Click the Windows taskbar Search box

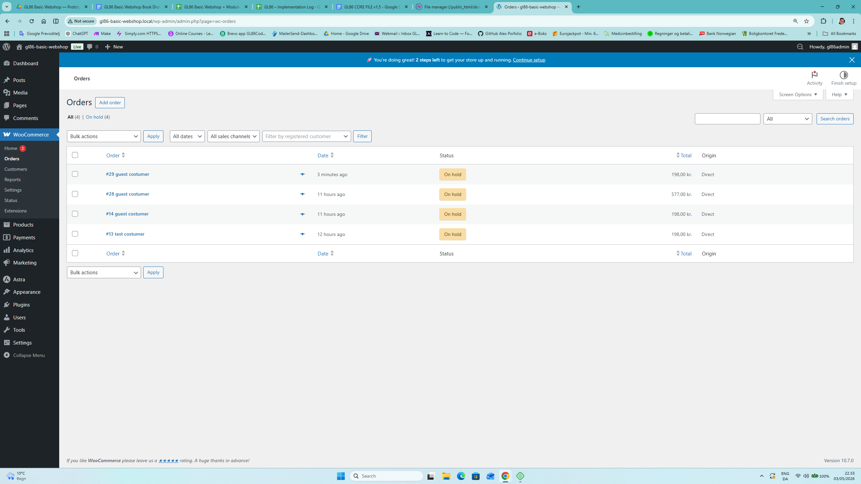tap(386, 476)
